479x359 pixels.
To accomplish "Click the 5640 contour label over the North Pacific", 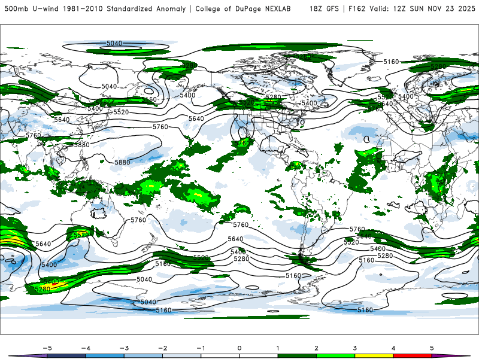I will coord(196,118).
